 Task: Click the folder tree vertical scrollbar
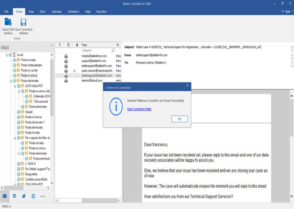pos(52,88)
